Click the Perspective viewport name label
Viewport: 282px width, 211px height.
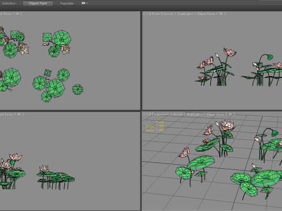(160, 114)
